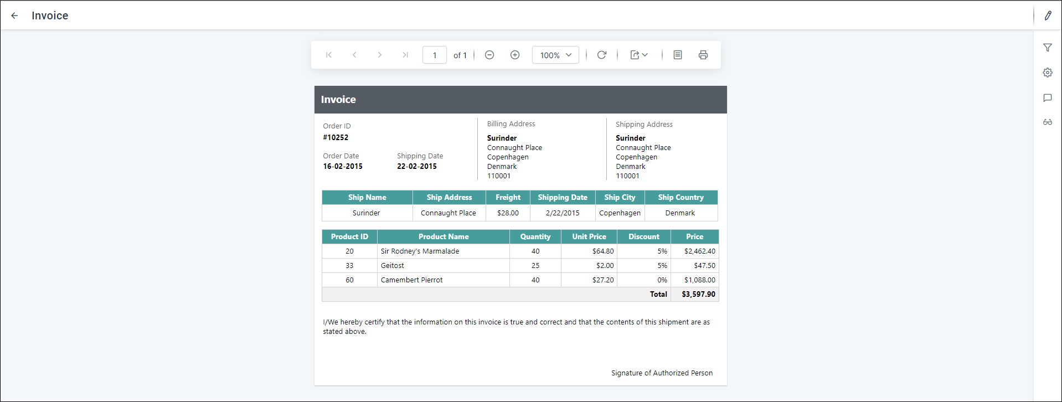Open the settings gear in sidebar
Viewport: 1062px width, 402px height.
(1048, 73)
